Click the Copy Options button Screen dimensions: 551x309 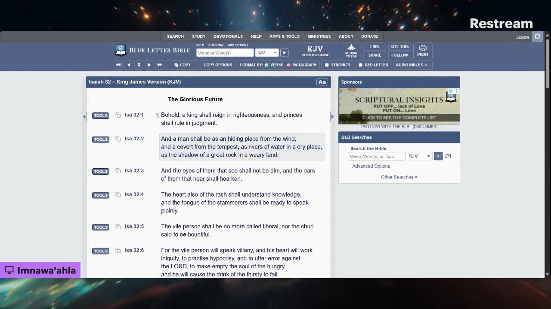click(218, 65)
